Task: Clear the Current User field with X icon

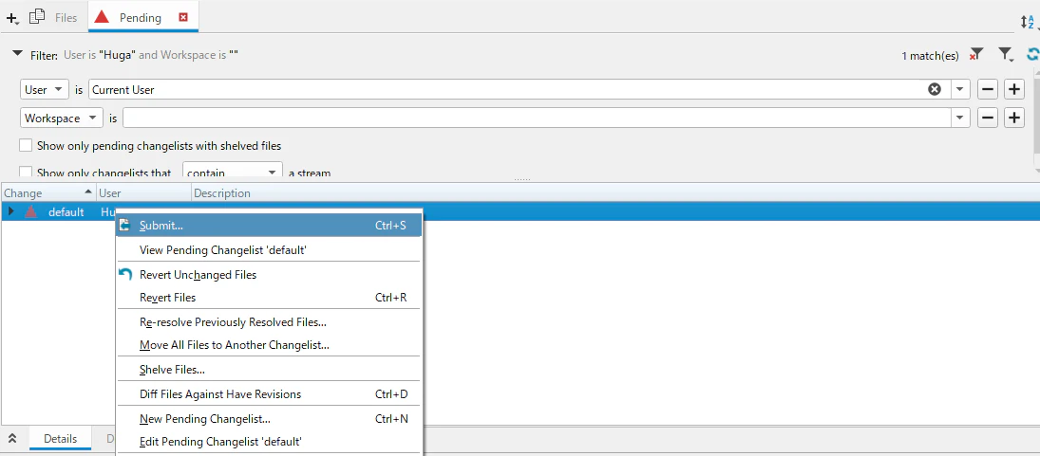Action: tap(935, 89)
